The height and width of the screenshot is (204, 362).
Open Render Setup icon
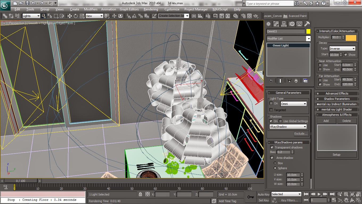click(243, 16)
